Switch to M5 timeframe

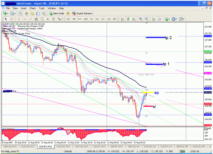click(74, 19)
